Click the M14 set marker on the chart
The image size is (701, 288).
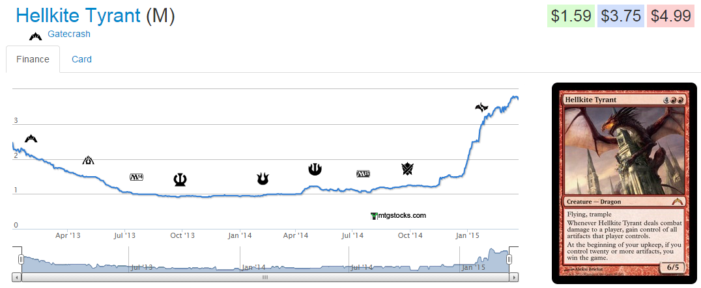tap(137, 177)
